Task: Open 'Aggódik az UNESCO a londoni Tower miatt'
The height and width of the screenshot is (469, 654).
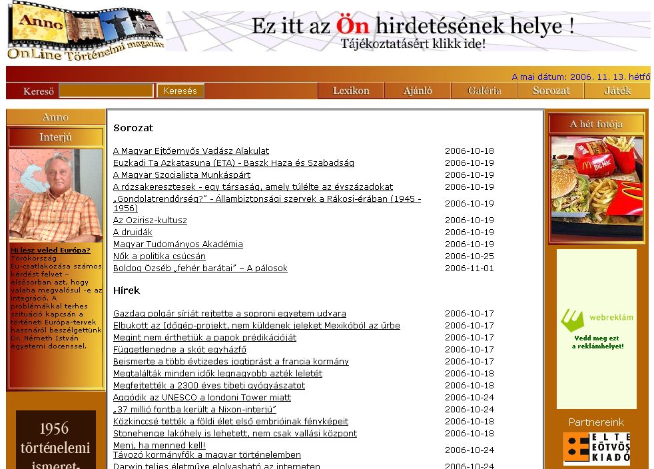Action: [202, 398]
